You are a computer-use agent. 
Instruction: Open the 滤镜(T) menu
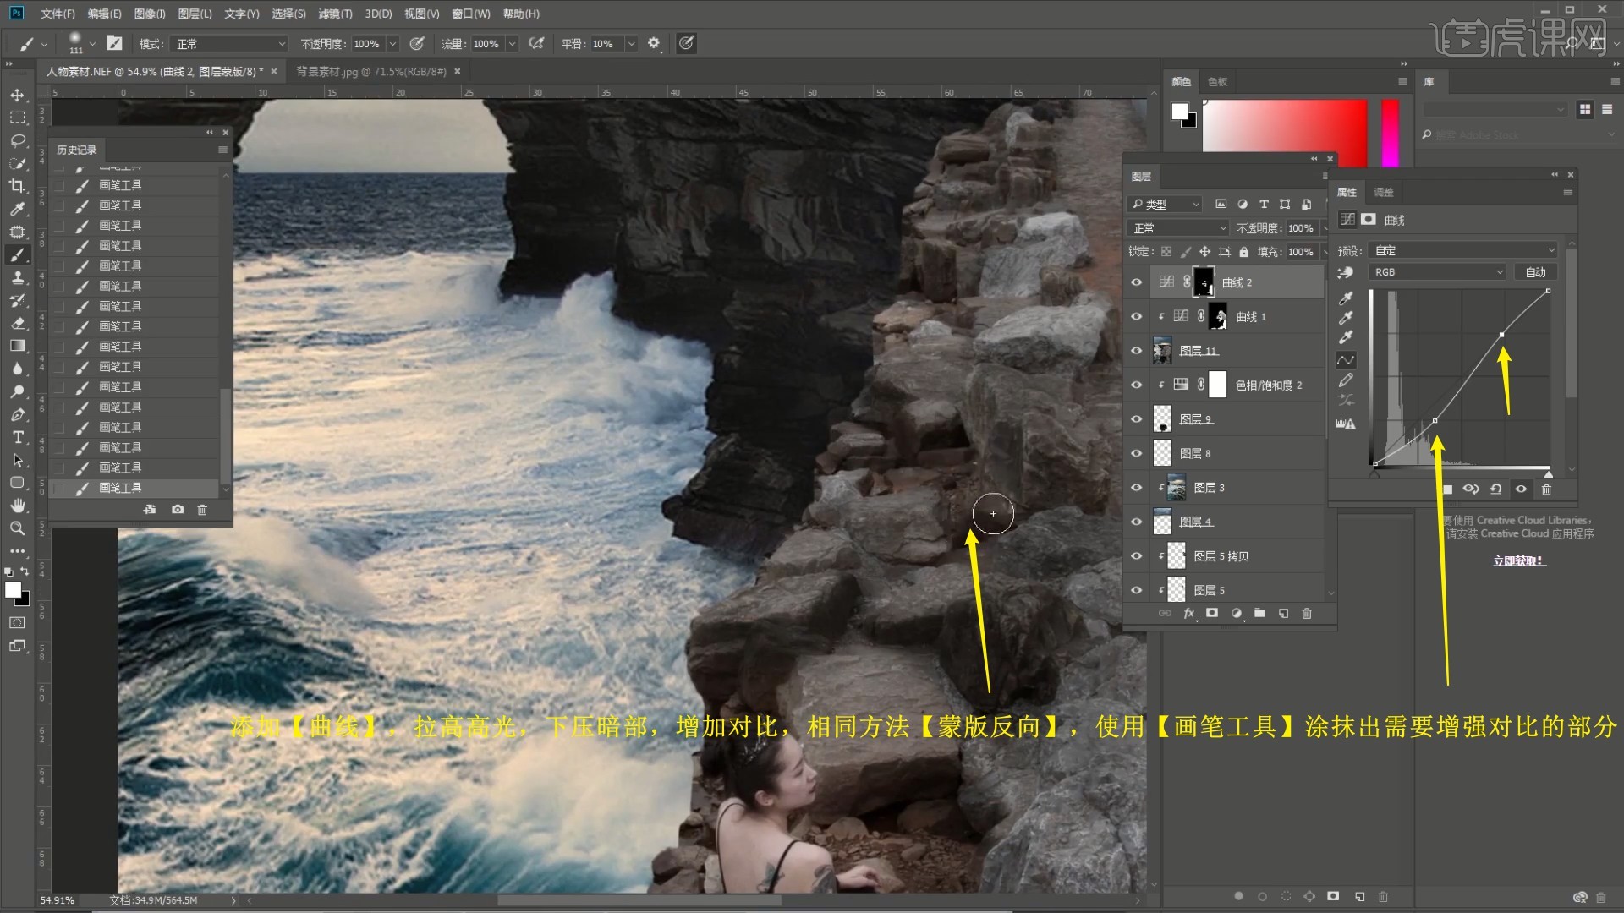click(335, 14)
